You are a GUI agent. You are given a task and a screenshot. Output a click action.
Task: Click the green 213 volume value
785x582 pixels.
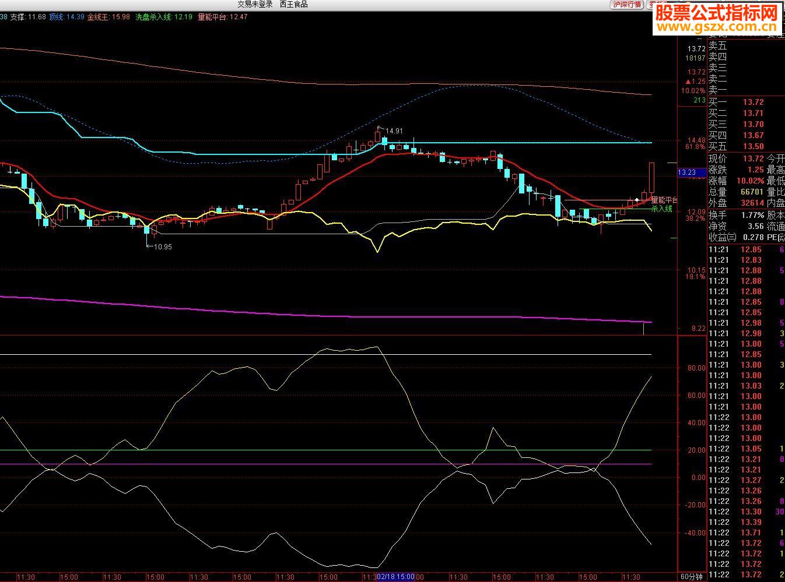pyautogui.click(x=700, y=100)
